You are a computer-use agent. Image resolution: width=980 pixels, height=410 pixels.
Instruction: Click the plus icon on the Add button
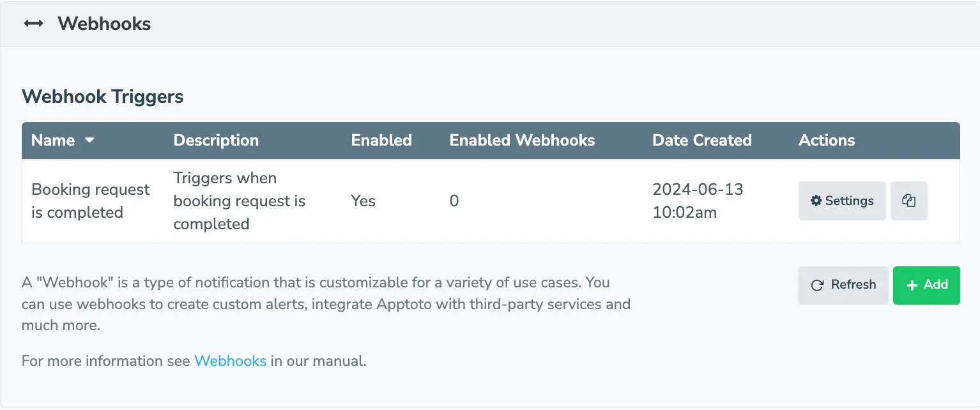click(912, 285)
